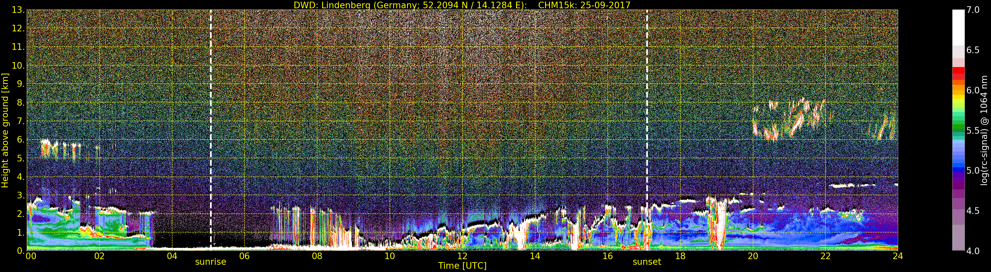Click the height axis tick "3."
This screenshot has height=272, width=991.
pyautogui.click(x=21, y=196)
